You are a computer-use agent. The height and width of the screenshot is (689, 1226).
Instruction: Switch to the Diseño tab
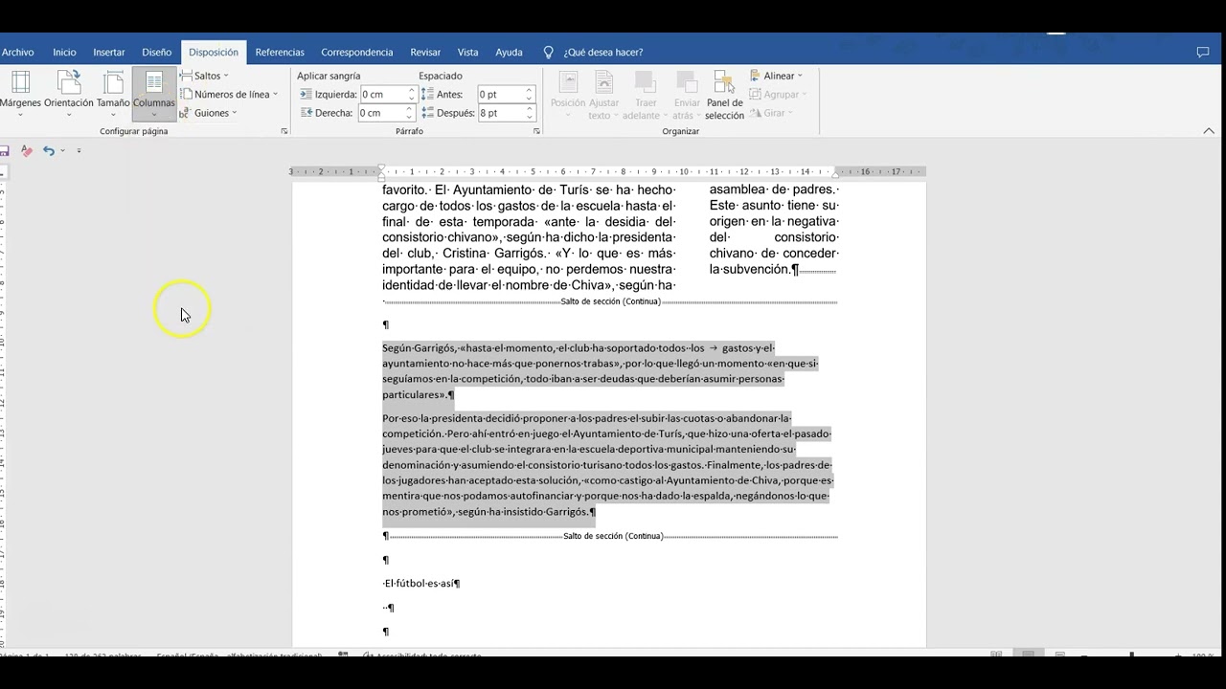click(x=156, y=53)
